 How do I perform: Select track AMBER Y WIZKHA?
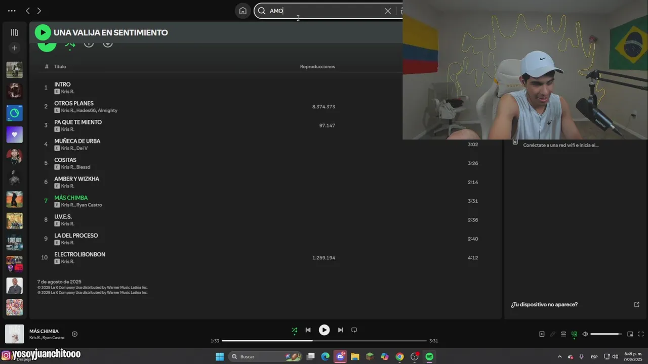click(76, 179)
